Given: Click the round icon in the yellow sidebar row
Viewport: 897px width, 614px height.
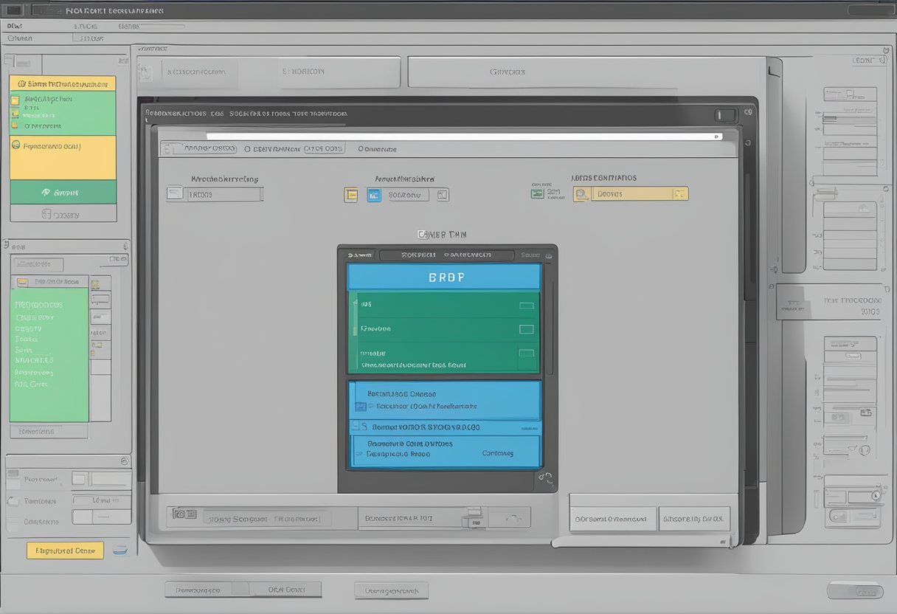Looking at the screenshot, I should point(16,145).
